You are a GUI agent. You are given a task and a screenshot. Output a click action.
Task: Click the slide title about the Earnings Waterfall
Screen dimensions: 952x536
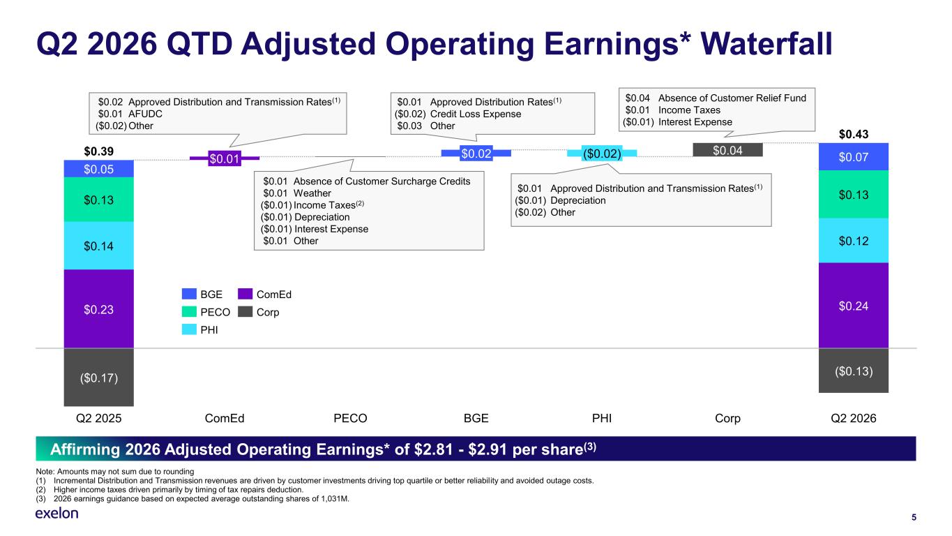(x=434, y=43)
